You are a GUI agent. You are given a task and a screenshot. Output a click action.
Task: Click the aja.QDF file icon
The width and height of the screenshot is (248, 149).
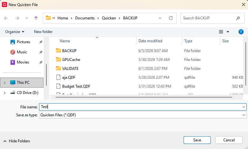[58, 77]
